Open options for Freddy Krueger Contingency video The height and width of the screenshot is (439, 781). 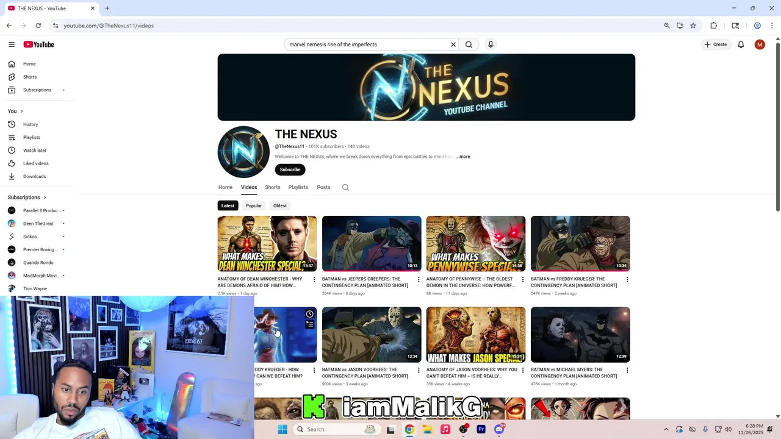627,280
